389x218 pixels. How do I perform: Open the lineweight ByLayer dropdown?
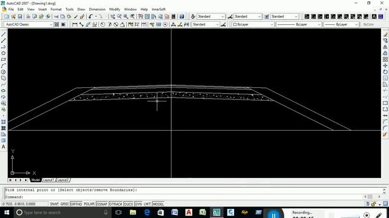click(x=341, y=24)
